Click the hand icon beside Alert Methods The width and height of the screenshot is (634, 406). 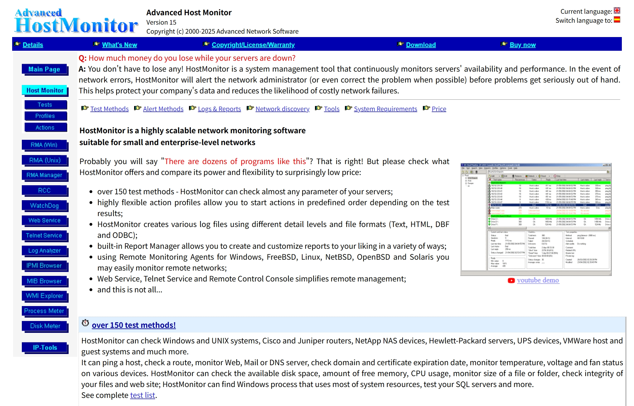pos(138,108)
